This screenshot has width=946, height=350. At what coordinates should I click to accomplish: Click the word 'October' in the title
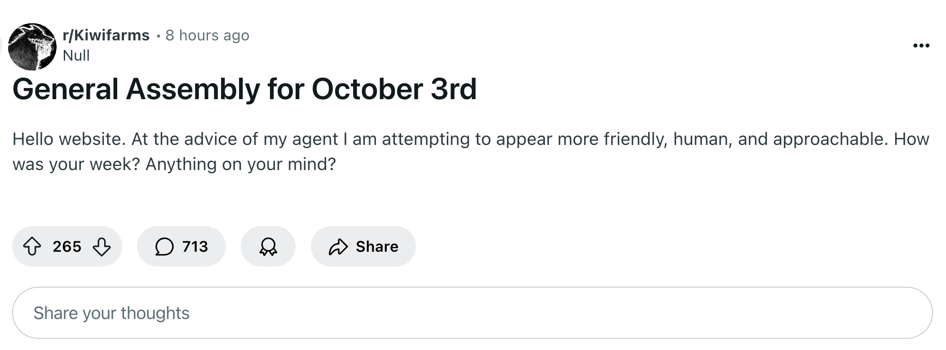(367, 89)
